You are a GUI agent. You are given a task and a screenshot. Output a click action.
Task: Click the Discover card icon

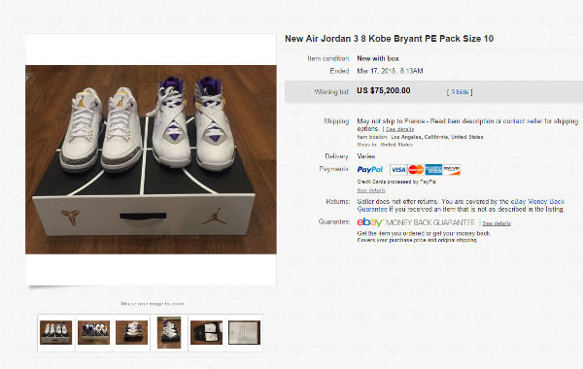452,170
